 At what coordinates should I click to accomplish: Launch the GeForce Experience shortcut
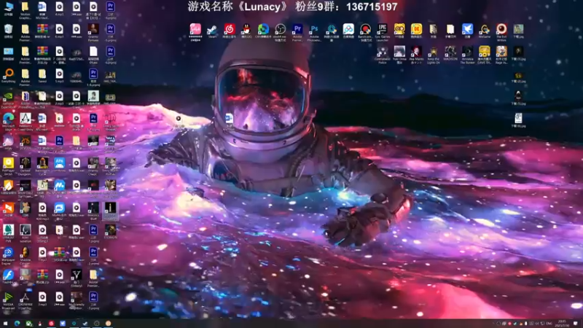click(x=8, y=99)
